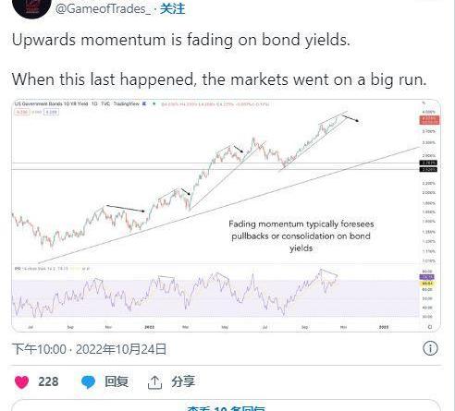455x411 pixels.
Task: Click the chart settings icon at bottom-right corner
Action: [430, 327]
